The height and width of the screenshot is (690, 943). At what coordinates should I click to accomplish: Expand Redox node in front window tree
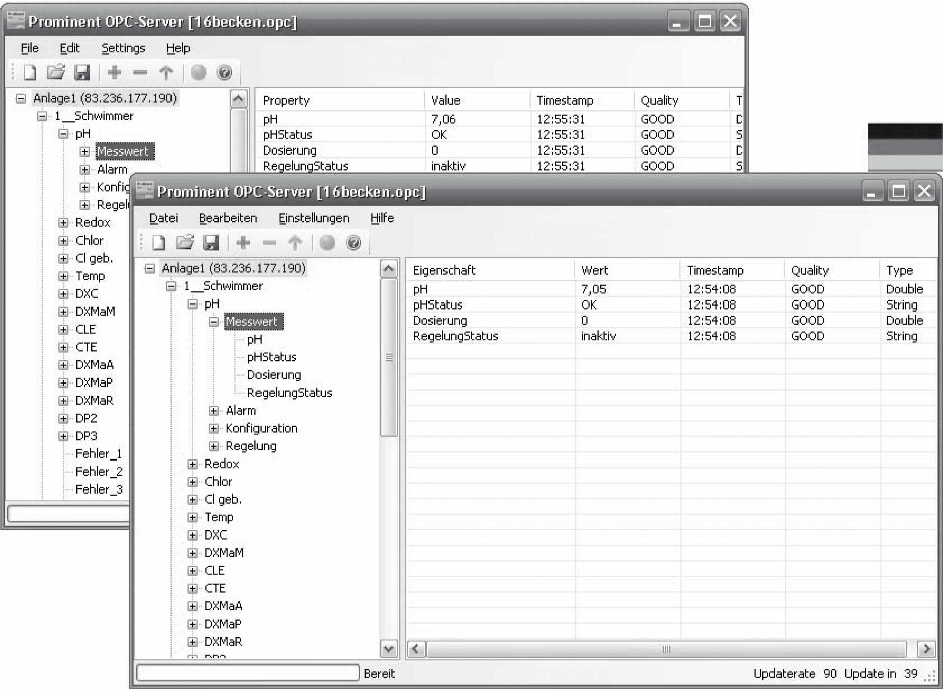point(192,464)
